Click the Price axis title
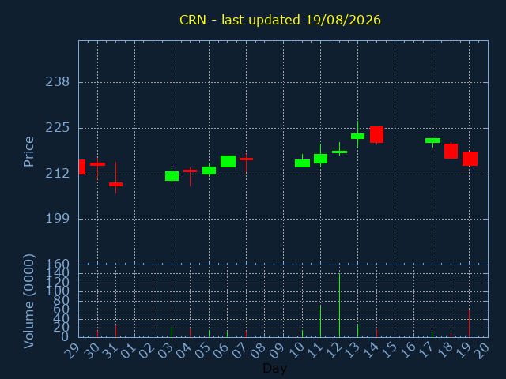506x379 pixels. [28, 152]
